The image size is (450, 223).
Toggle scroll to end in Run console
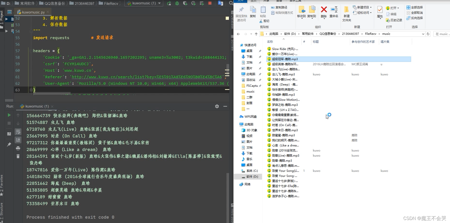point(18,140)
